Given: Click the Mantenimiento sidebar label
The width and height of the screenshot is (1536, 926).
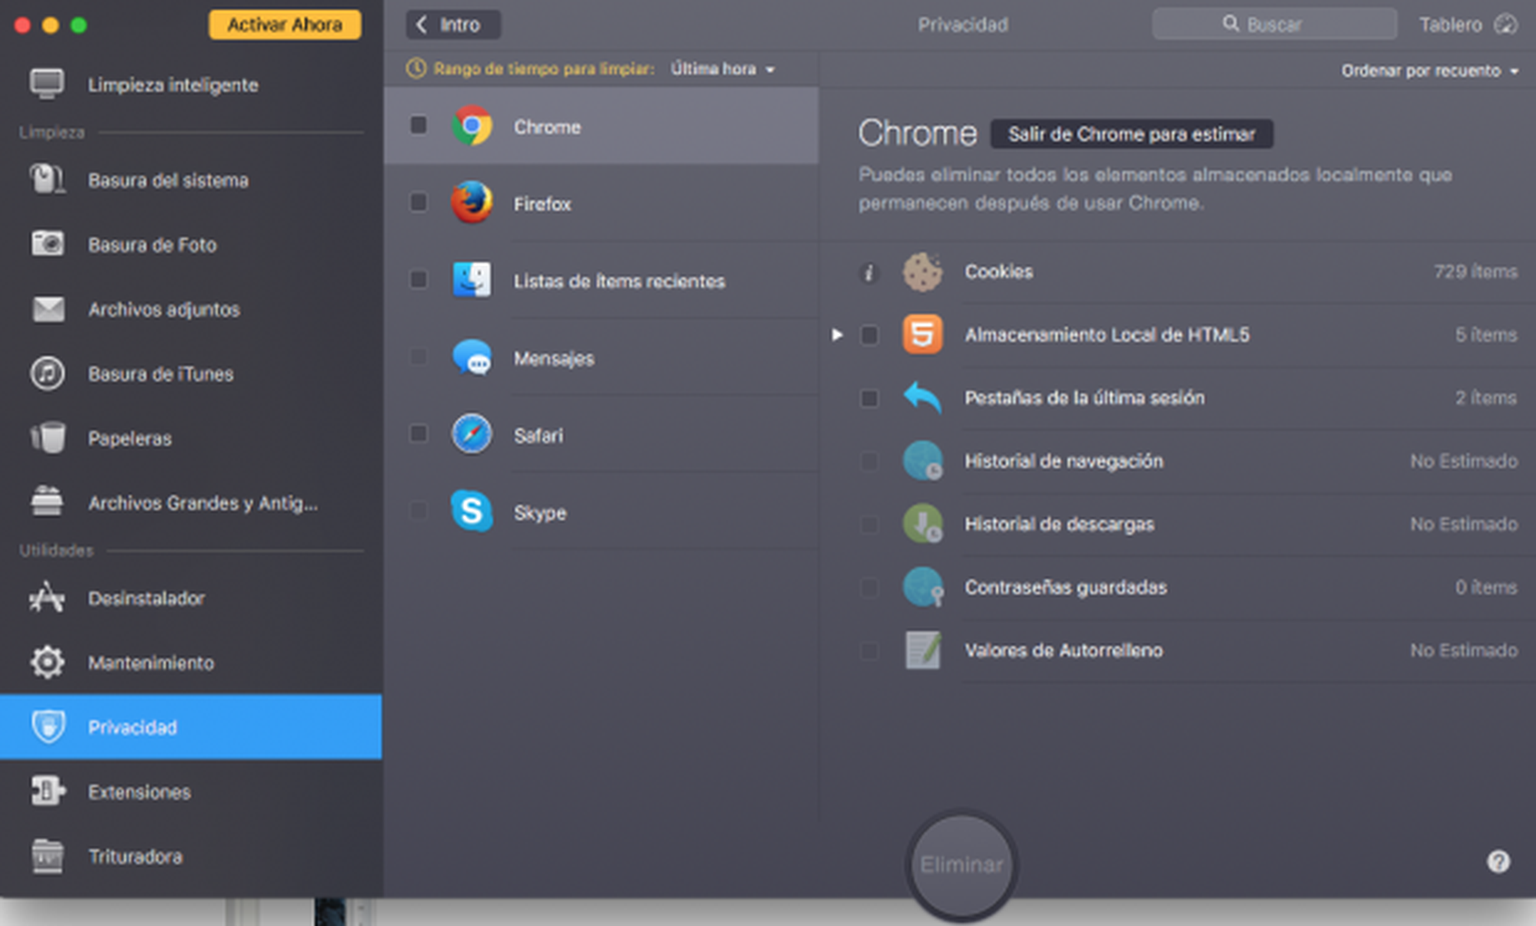Looking at the screenshot, I should [x=151, y=663].
